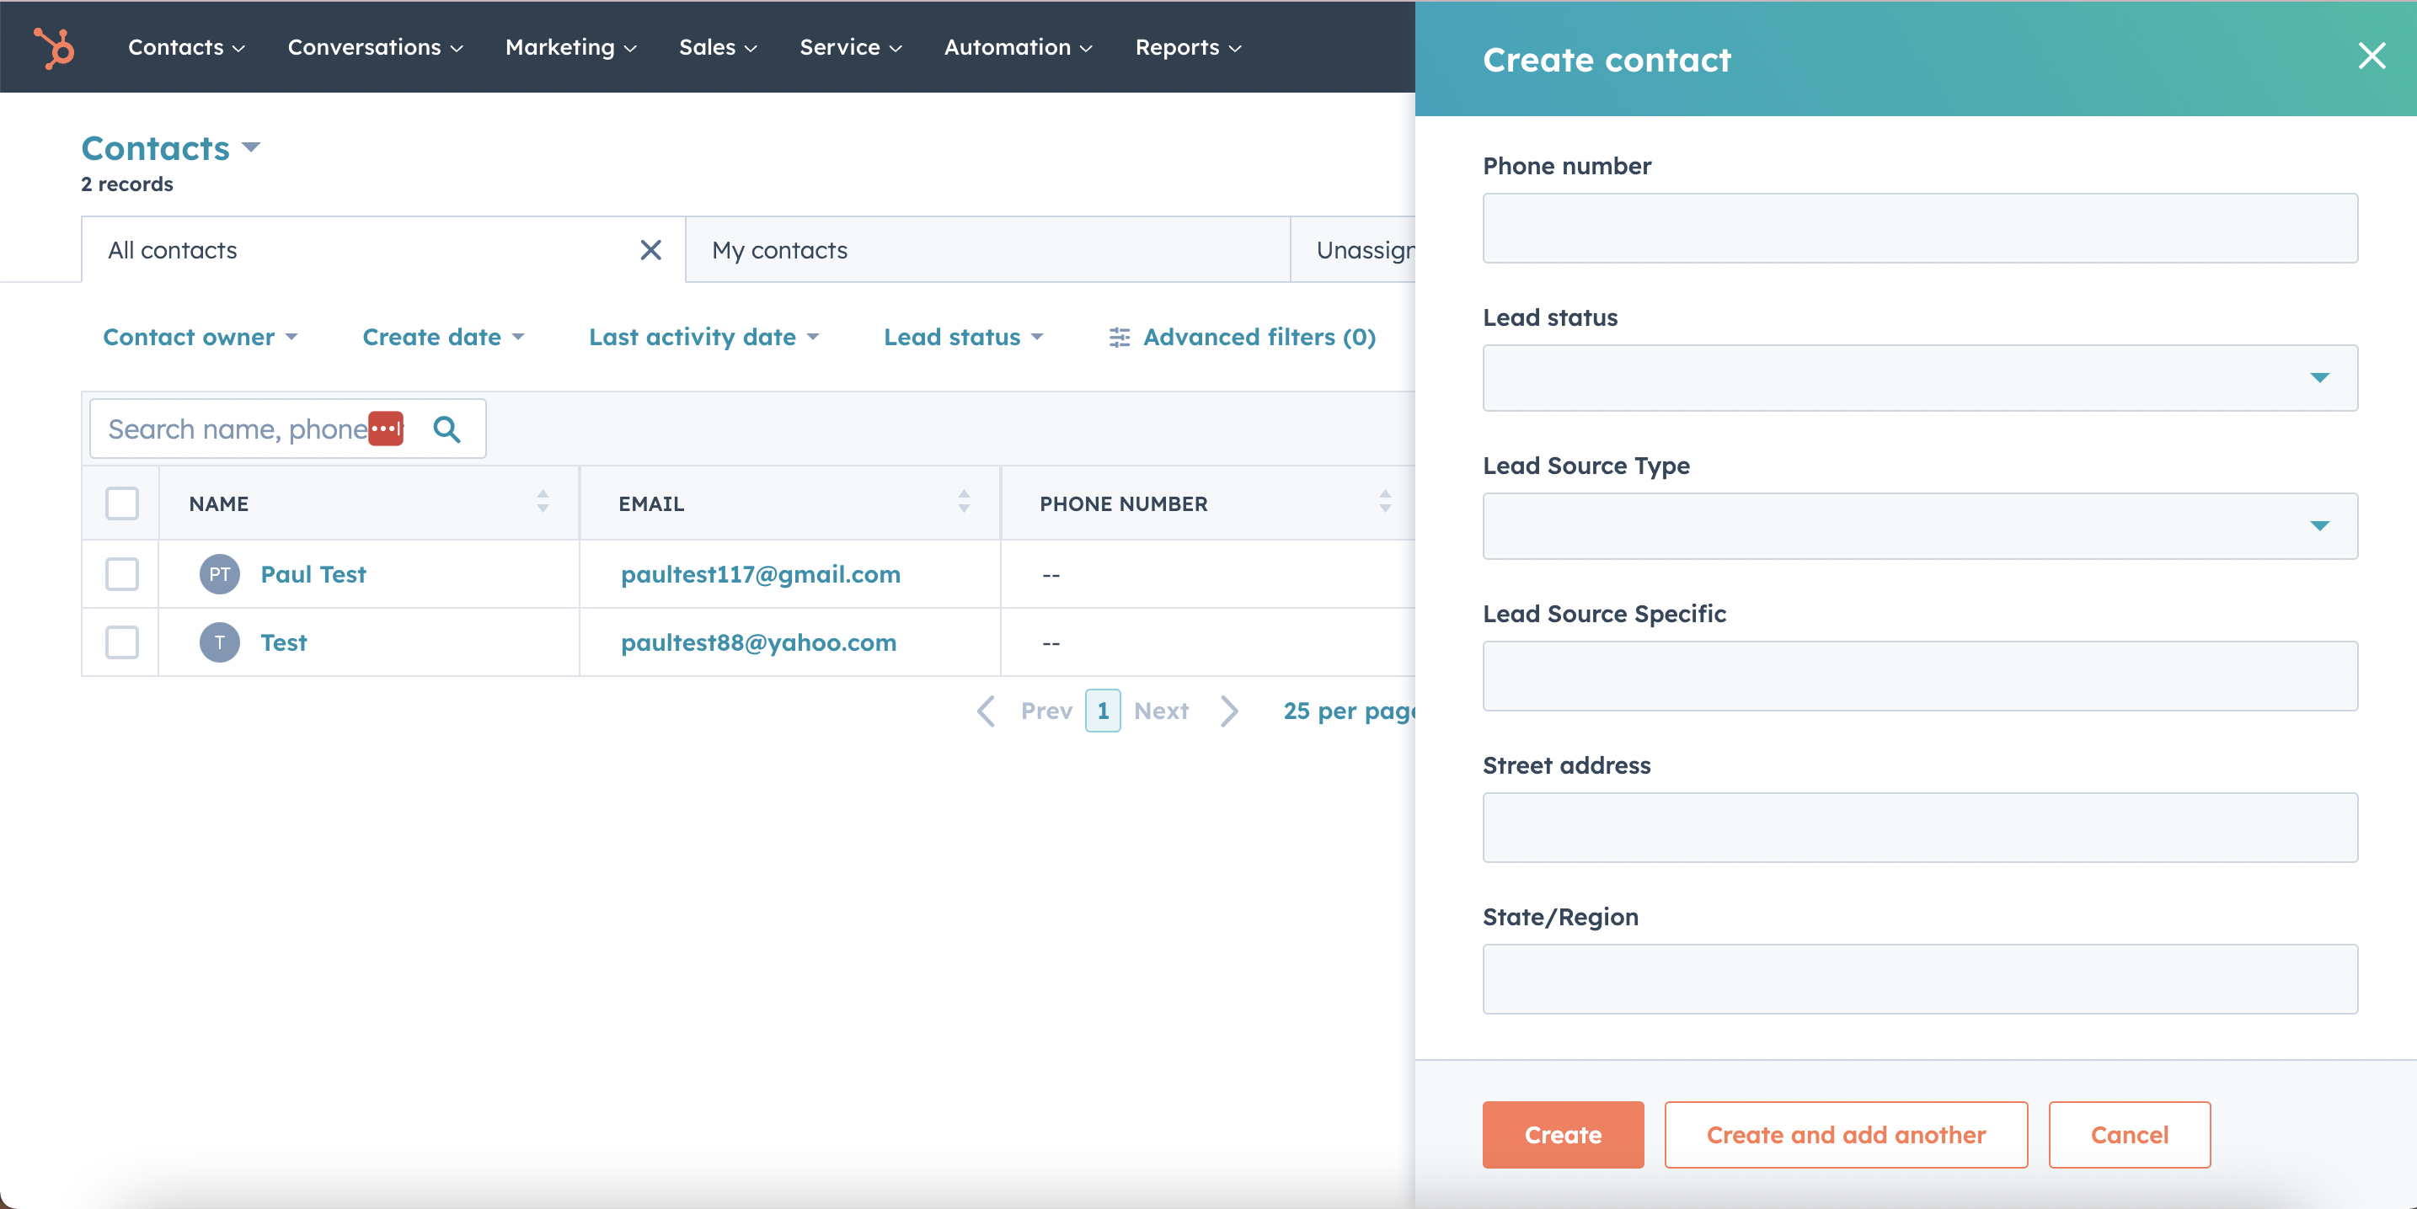Click the Paul Test contact link
Image resolution: width=2417 pixels, height=1209 pixels.
pos(313,573)
